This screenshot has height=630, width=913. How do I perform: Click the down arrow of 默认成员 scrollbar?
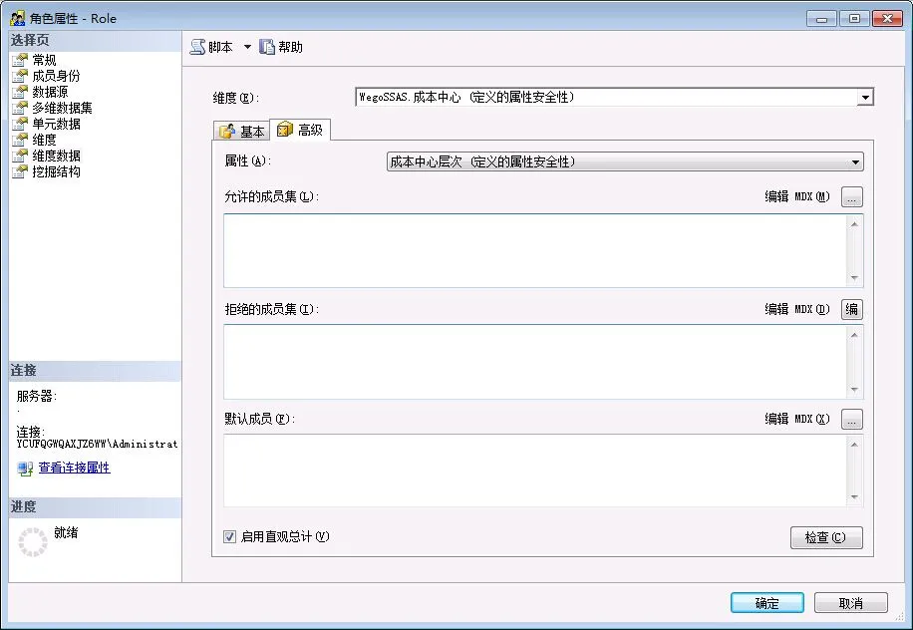coord(854,496)
